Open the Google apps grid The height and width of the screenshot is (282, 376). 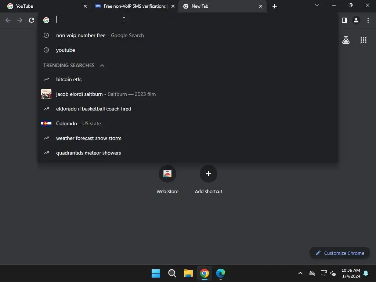tap(363, 40)
